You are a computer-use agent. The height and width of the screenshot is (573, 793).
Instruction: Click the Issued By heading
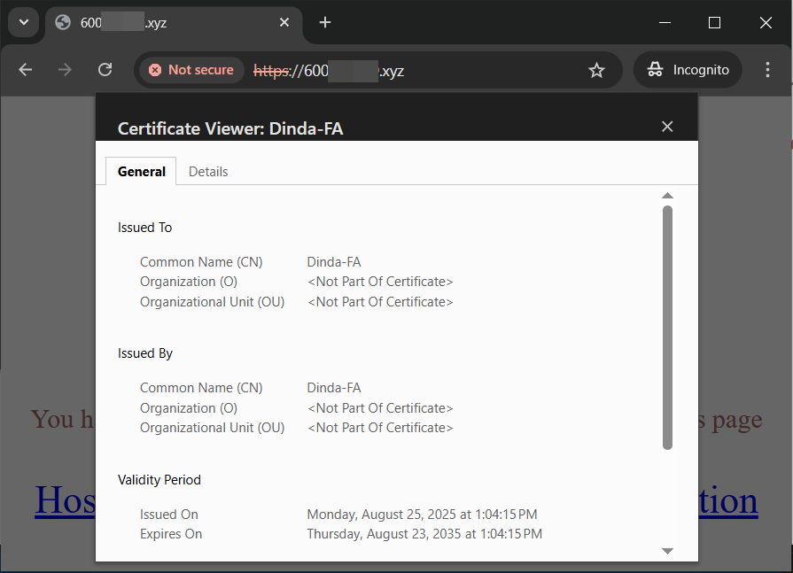pos(145,353)
